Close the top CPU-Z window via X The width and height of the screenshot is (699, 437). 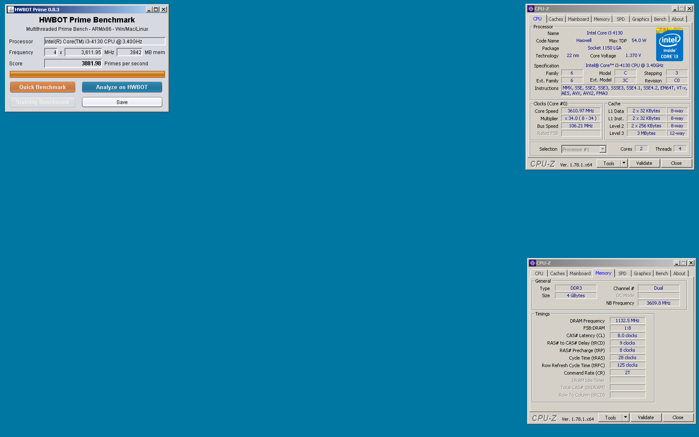click(689, 9)
